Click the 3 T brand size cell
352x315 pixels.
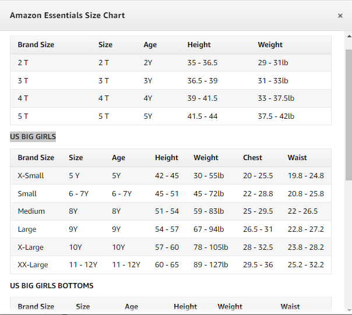23,80
